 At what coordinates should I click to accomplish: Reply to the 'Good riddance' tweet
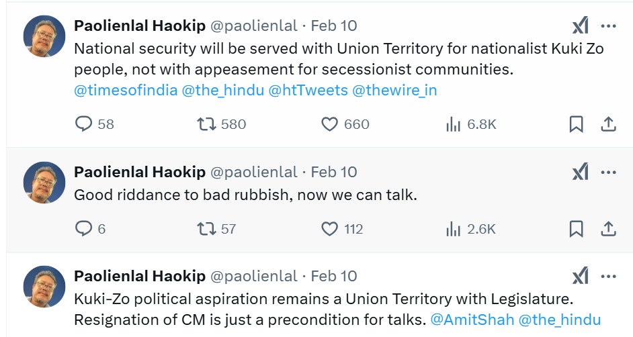(x=83, y=229)
